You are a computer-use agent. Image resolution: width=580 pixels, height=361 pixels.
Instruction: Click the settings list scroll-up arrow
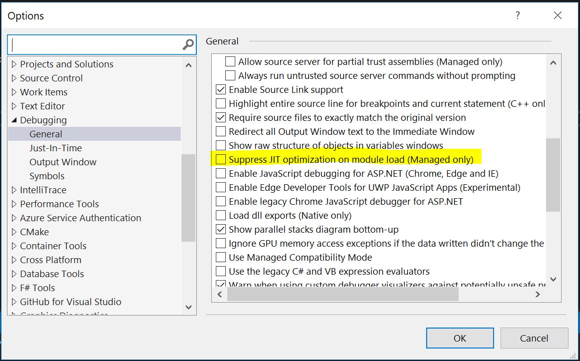[553, 63]
